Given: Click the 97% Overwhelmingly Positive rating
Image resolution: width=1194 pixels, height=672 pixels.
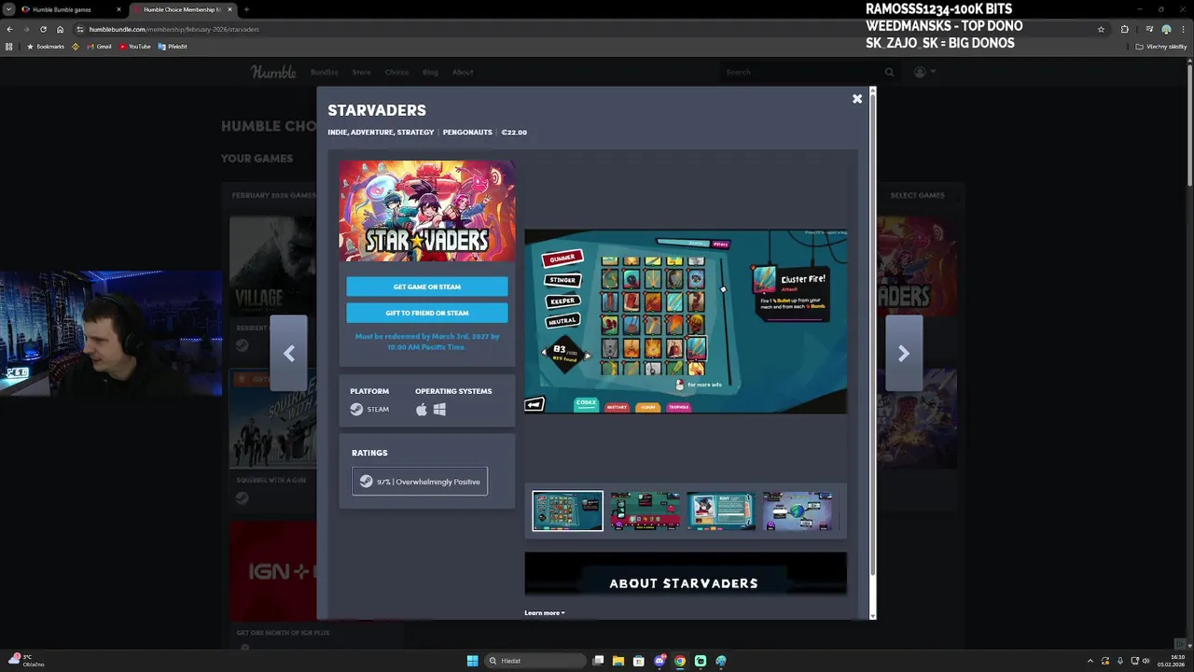Looking at the screenshot, I should click(420, 482).
